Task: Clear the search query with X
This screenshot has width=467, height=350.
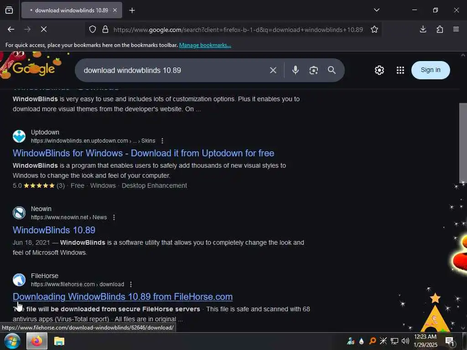Action: 273,70
